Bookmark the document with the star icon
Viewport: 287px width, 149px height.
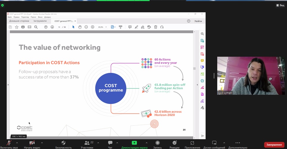tap(17, 27)
